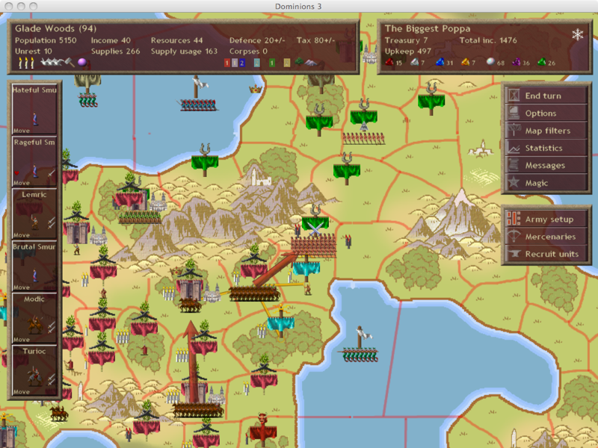Select the ship in the southern lake
Viewport: 598px width, 448px height.
359,345
